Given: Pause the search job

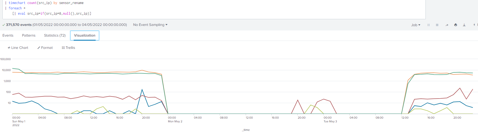Looking at the screenshot, I should point(428,25).
